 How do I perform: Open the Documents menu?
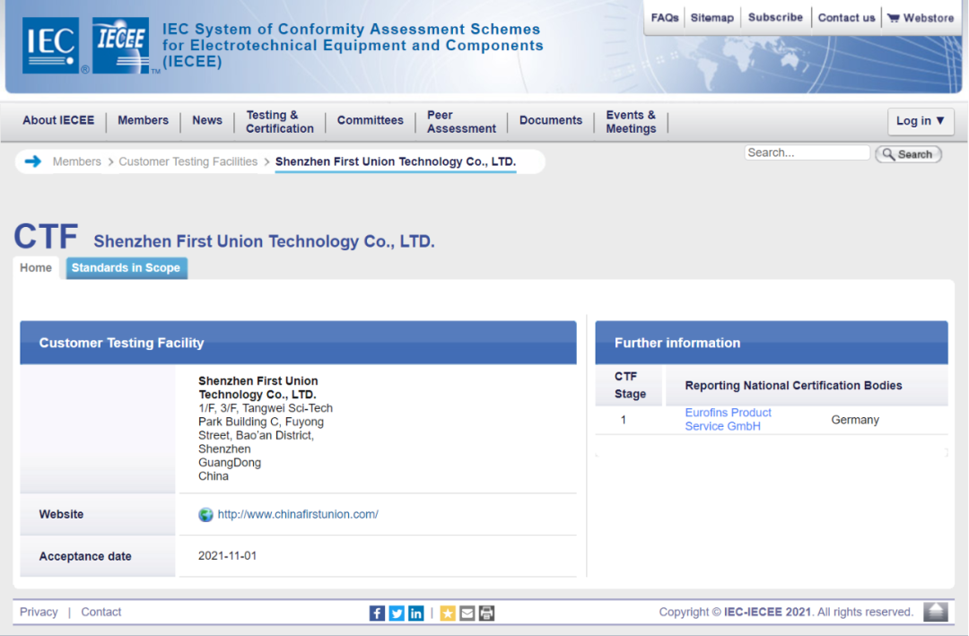(x=551, y=120)
